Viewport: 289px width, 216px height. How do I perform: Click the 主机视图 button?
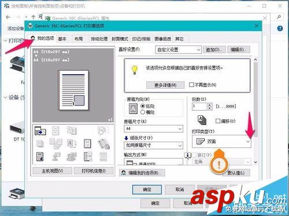[53, 170]
